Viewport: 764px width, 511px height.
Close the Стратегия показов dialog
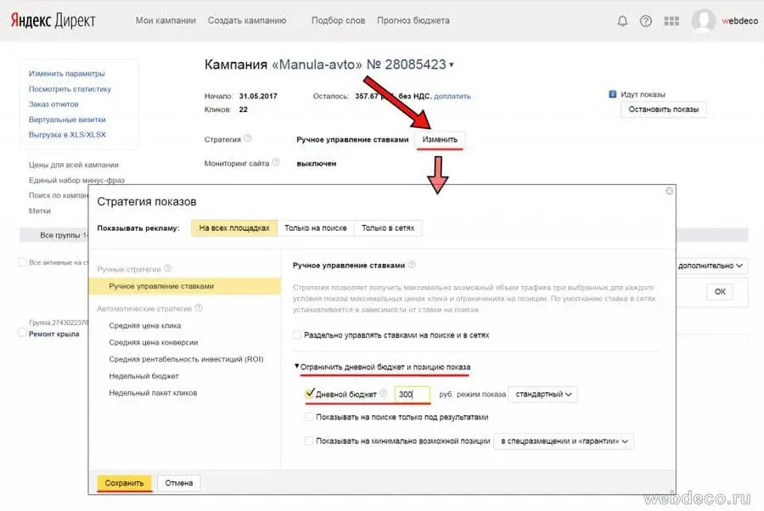coord(670,191)
